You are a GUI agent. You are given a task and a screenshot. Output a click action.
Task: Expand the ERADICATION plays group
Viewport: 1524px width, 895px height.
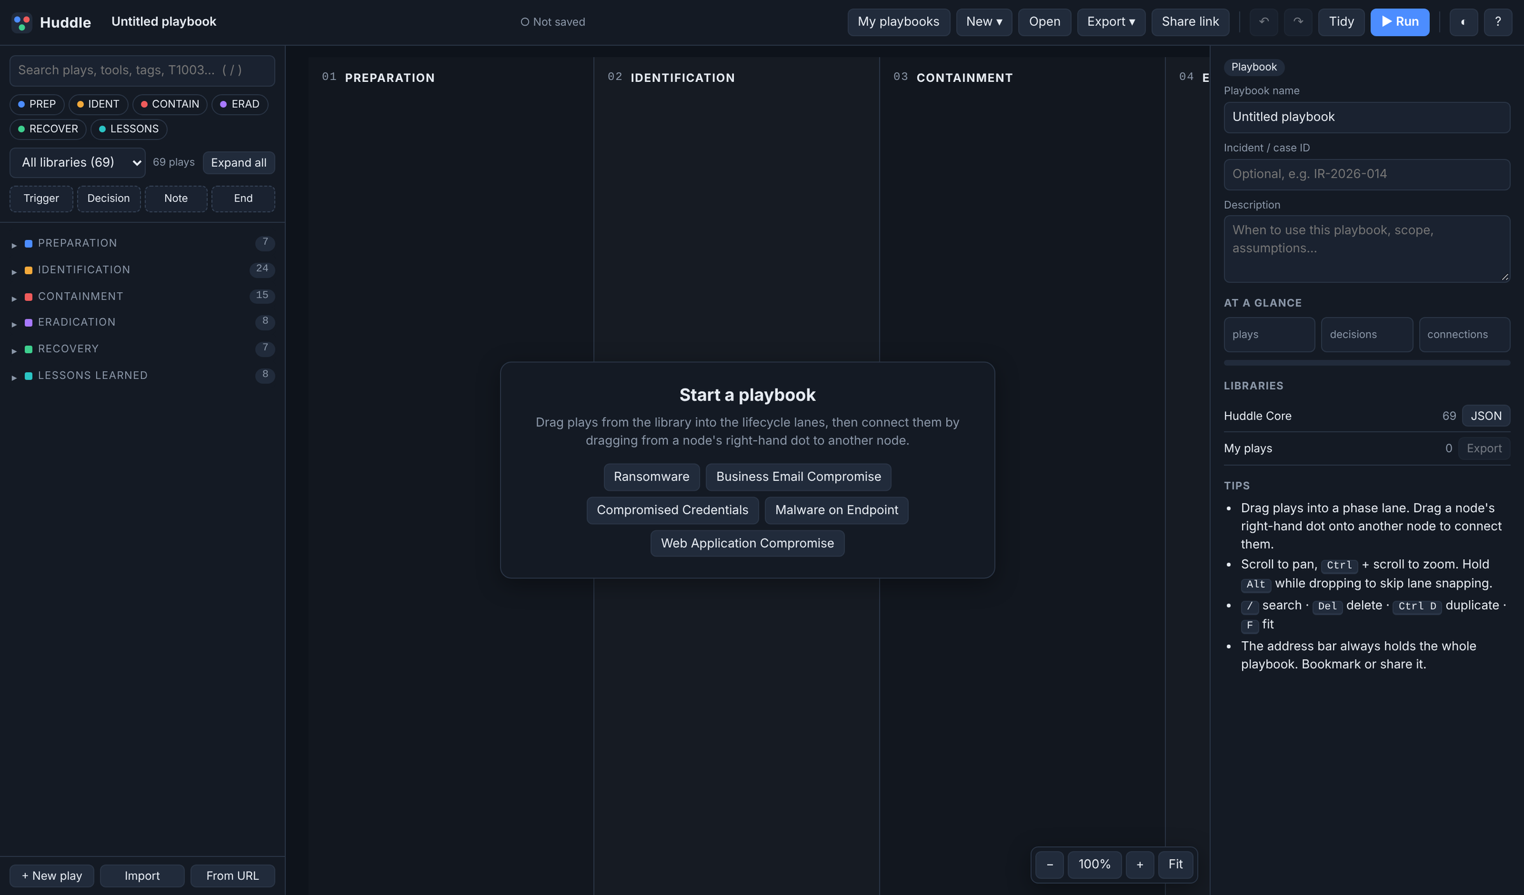pyautogui.click(x=142, y=322)
